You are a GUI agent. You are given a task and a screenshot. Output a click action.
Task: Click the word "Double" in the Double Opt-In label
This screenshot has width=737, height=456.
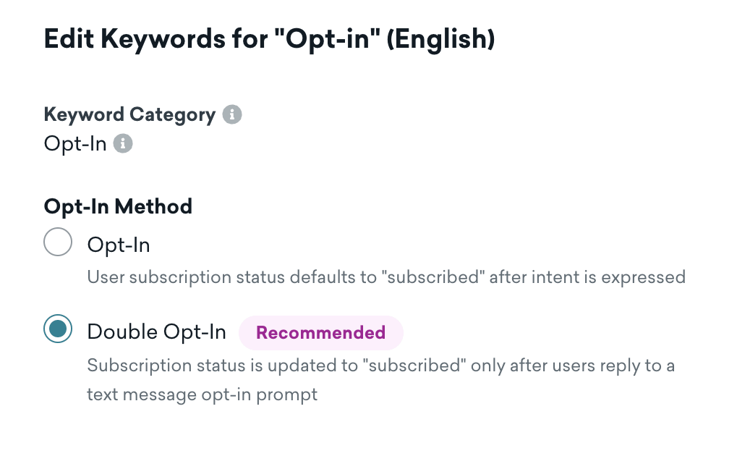pyautogui.click(x=122, y=332)
